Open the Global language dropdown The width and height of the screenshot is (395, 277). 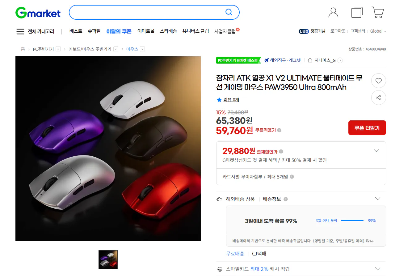click(378, 31)
